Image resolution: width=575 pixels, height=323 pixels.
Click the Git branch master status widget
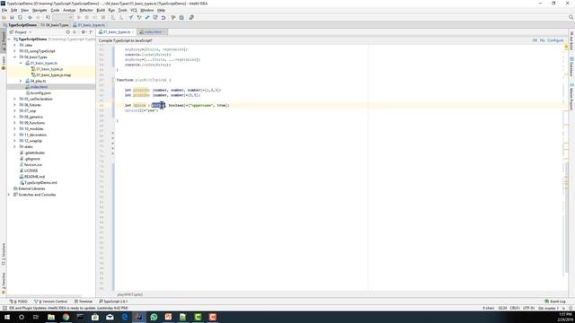pyautogui.click(x=548, y=309)
